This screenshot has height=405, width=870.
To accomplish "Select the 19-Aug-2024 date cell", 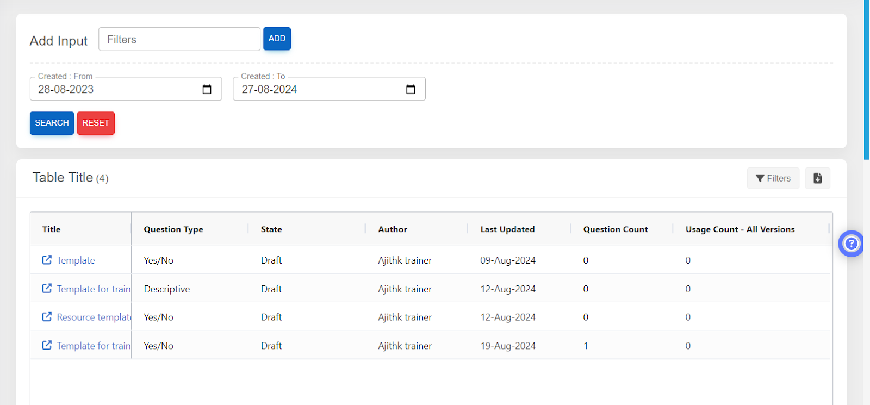I will (x=508, y=346).
